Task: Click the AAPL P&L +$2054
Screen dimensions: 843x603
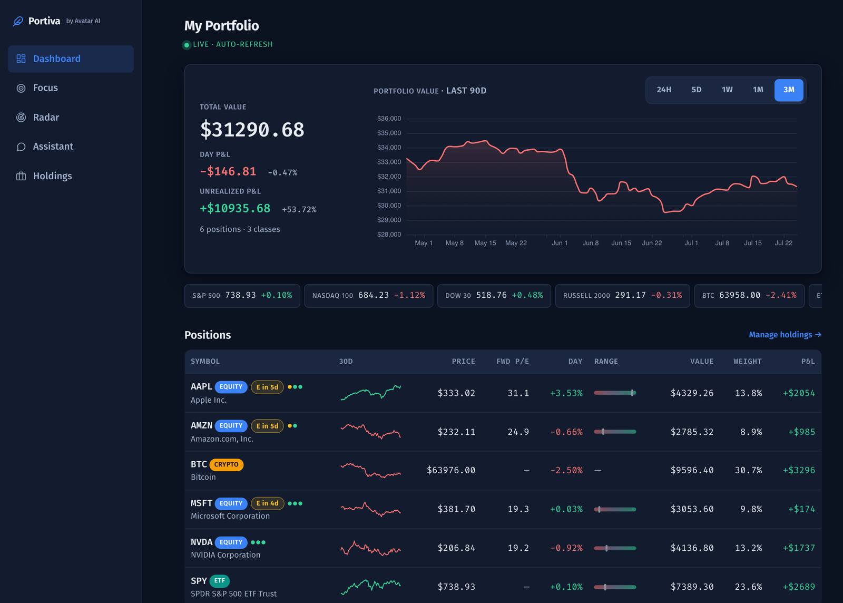Action: coord(799,393)
